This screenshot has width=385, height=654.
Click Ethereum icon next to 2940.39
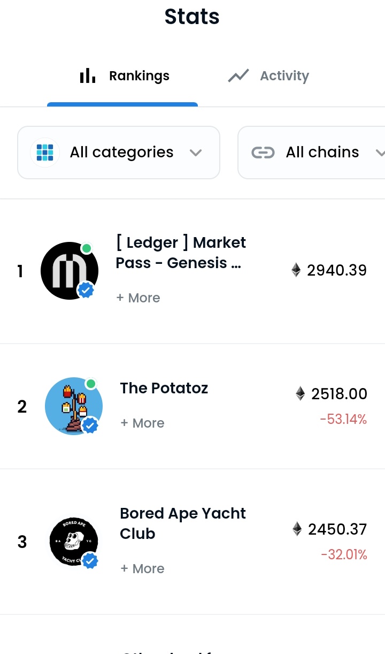coord(296,270)
